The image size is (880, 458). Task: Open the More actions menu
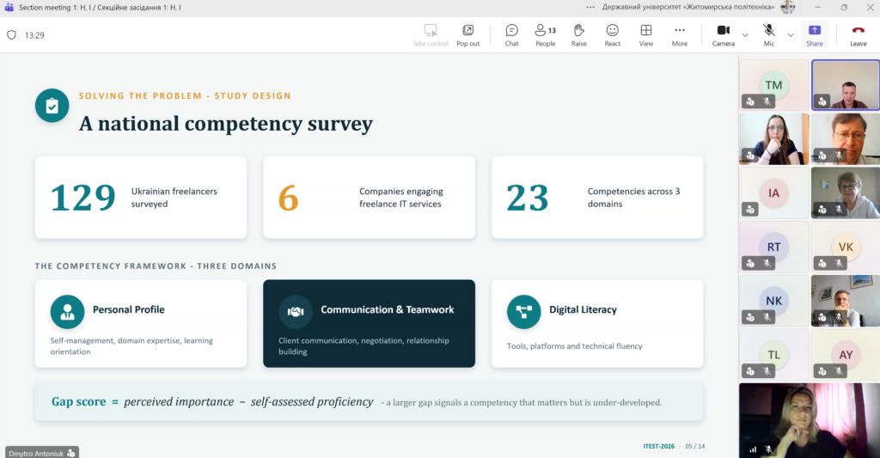680,34
